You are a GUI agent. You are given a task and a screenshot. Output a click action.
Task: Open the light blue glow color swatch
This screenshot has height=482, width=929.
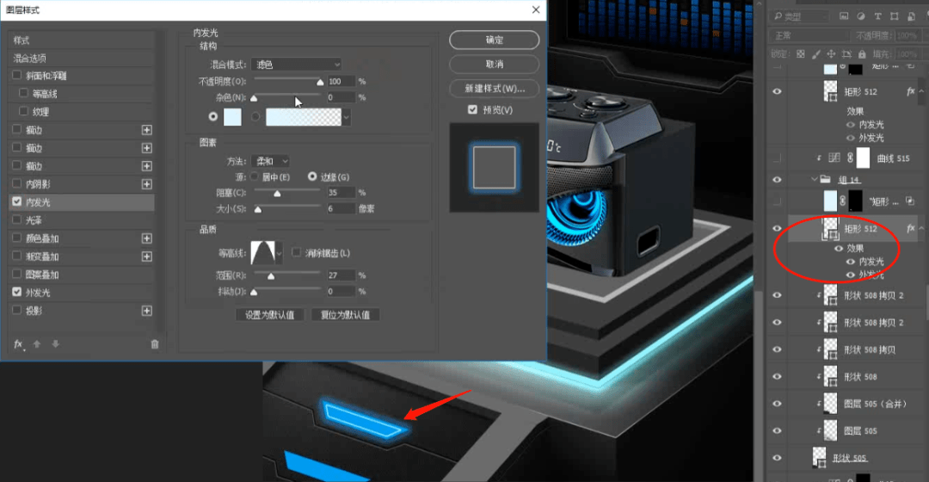click(x=232, y=117)
